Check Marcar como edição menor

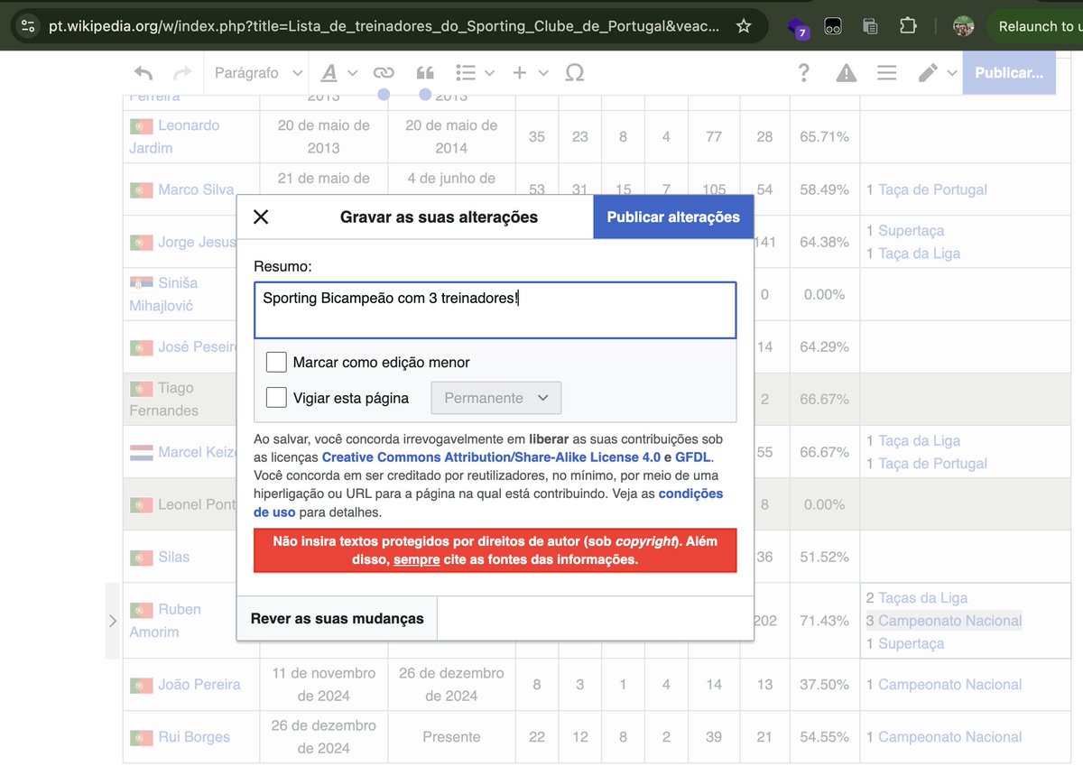[276, 363]
